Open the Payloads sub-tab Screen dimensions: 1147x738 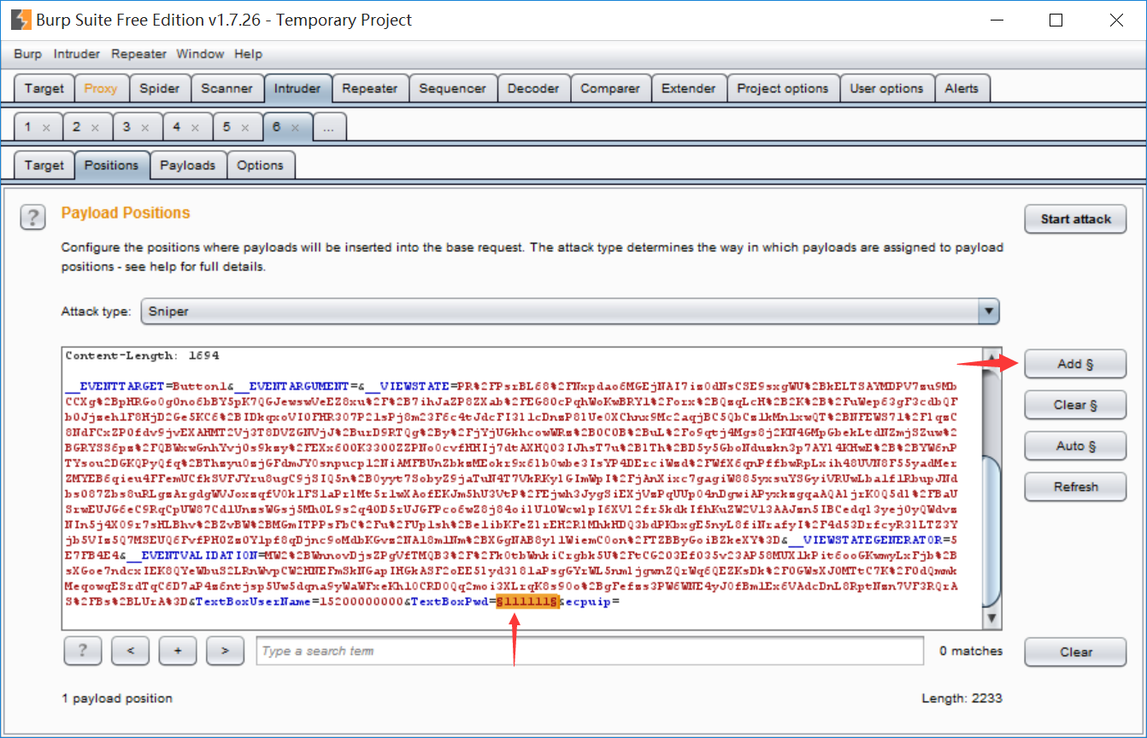pos(188,165)
